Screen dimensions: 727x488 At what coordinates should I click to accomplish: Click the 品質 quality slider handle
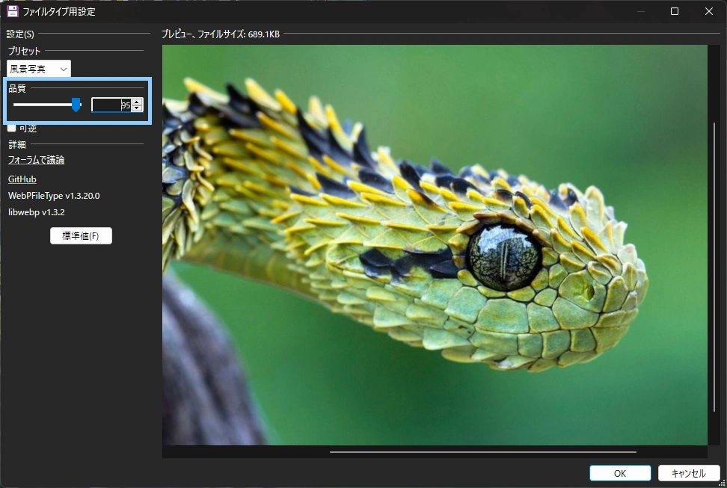[76, 105]
